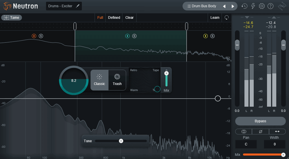Image resolution: width=289 pixels, height=159 pixels.
Task: Open the preset list icon beside Drum Bus Body
Action: pos(189,6)
